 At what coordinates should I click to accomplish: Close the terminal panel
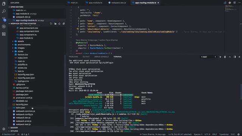(239, 57)
